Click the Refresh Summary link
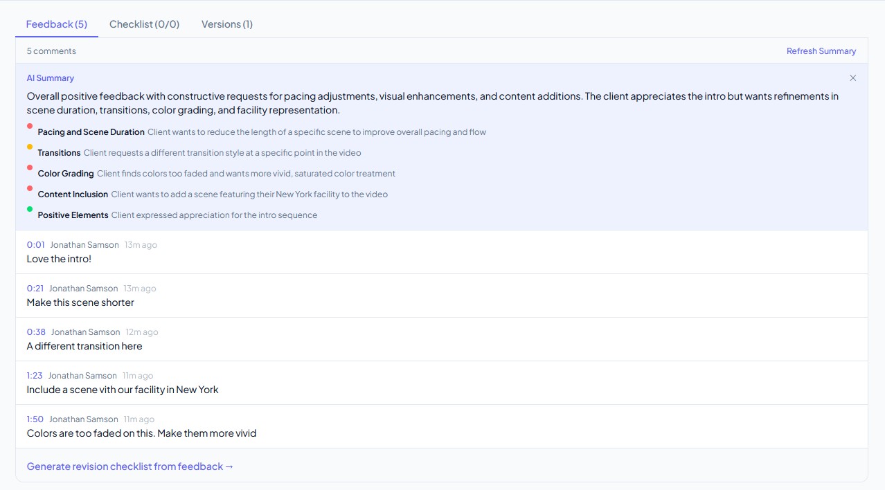Viewport: 885px width, 490px height. [x=821, y=51]
